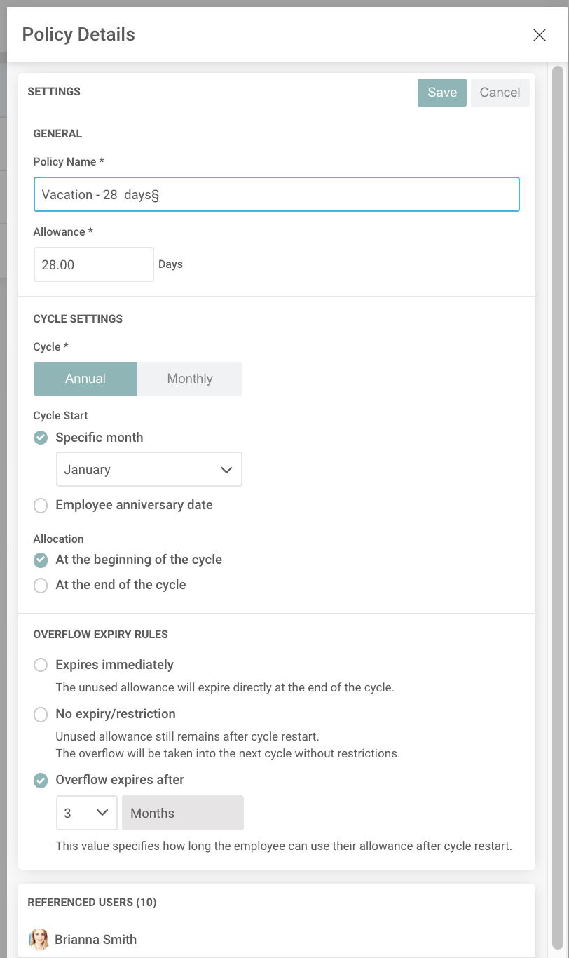Click the Allowance value input field
569x958 pixels.
(x=93, y=265)
